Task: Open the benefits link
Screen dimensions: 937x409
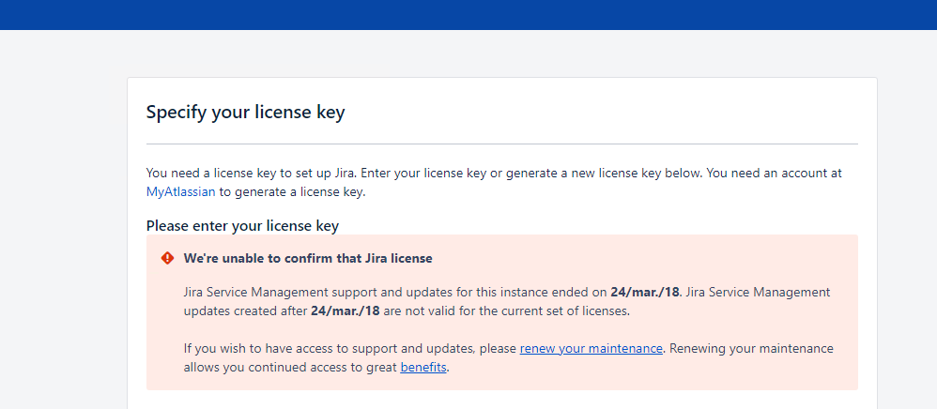Action: [423, 367]
